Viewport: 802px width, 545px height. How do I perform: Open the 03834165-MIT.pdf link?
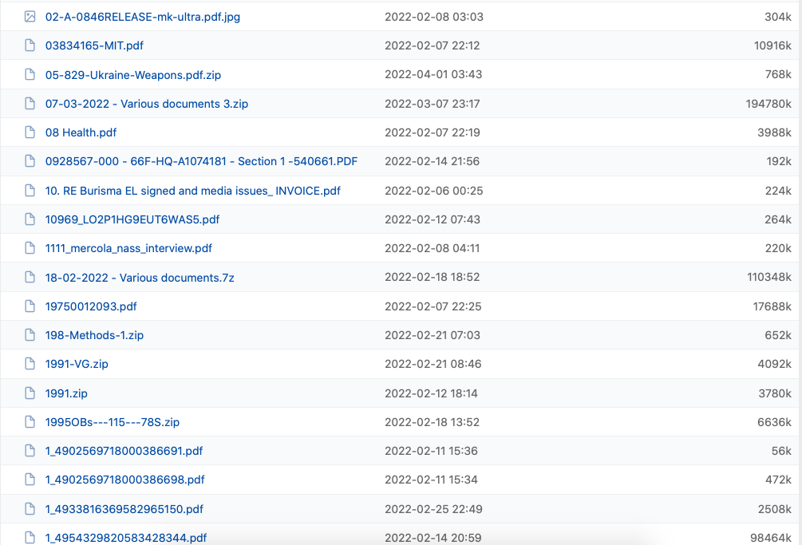[x=94, y=45]
